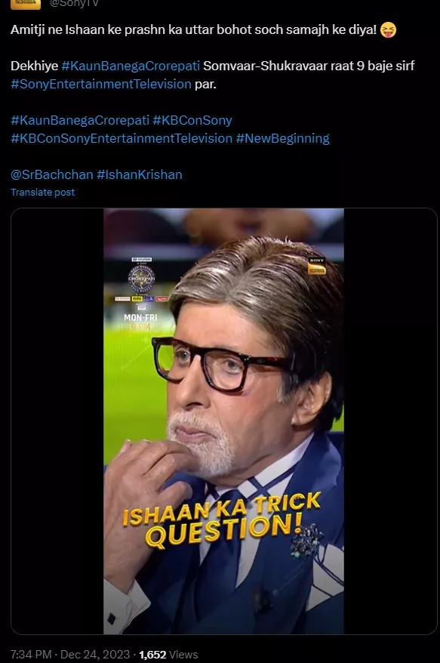Image resolution: width=440 pixels, height=663 pixels.
Task: Click the squinting tongue-out emoji
Action: pos(389,30)
